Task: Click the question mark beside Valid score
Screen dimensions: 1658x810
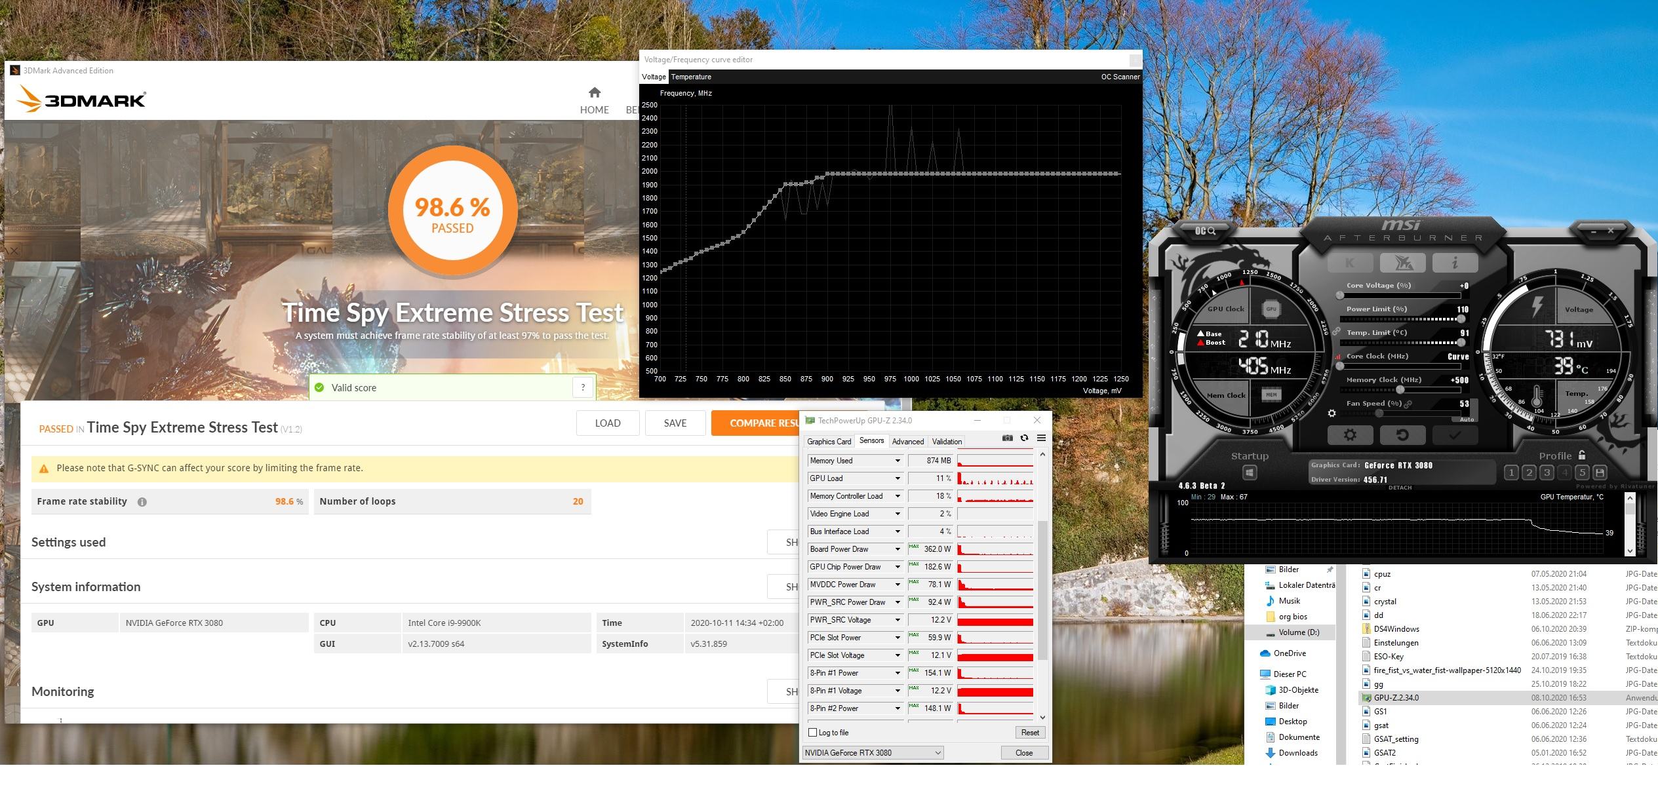Action: (583, 387)
